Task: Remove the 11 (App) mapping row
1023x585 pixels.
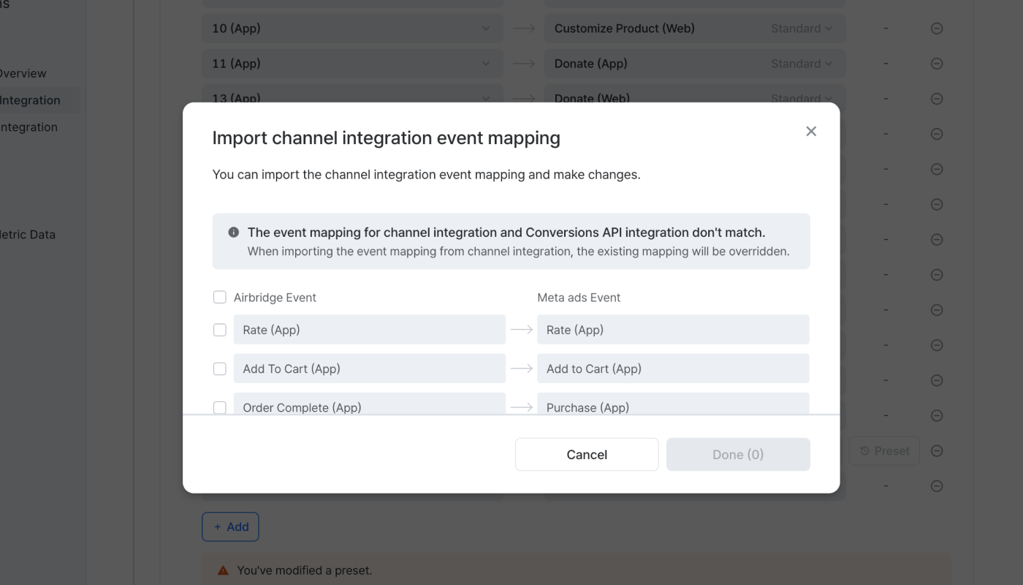Action: click(x=937, y=64)
